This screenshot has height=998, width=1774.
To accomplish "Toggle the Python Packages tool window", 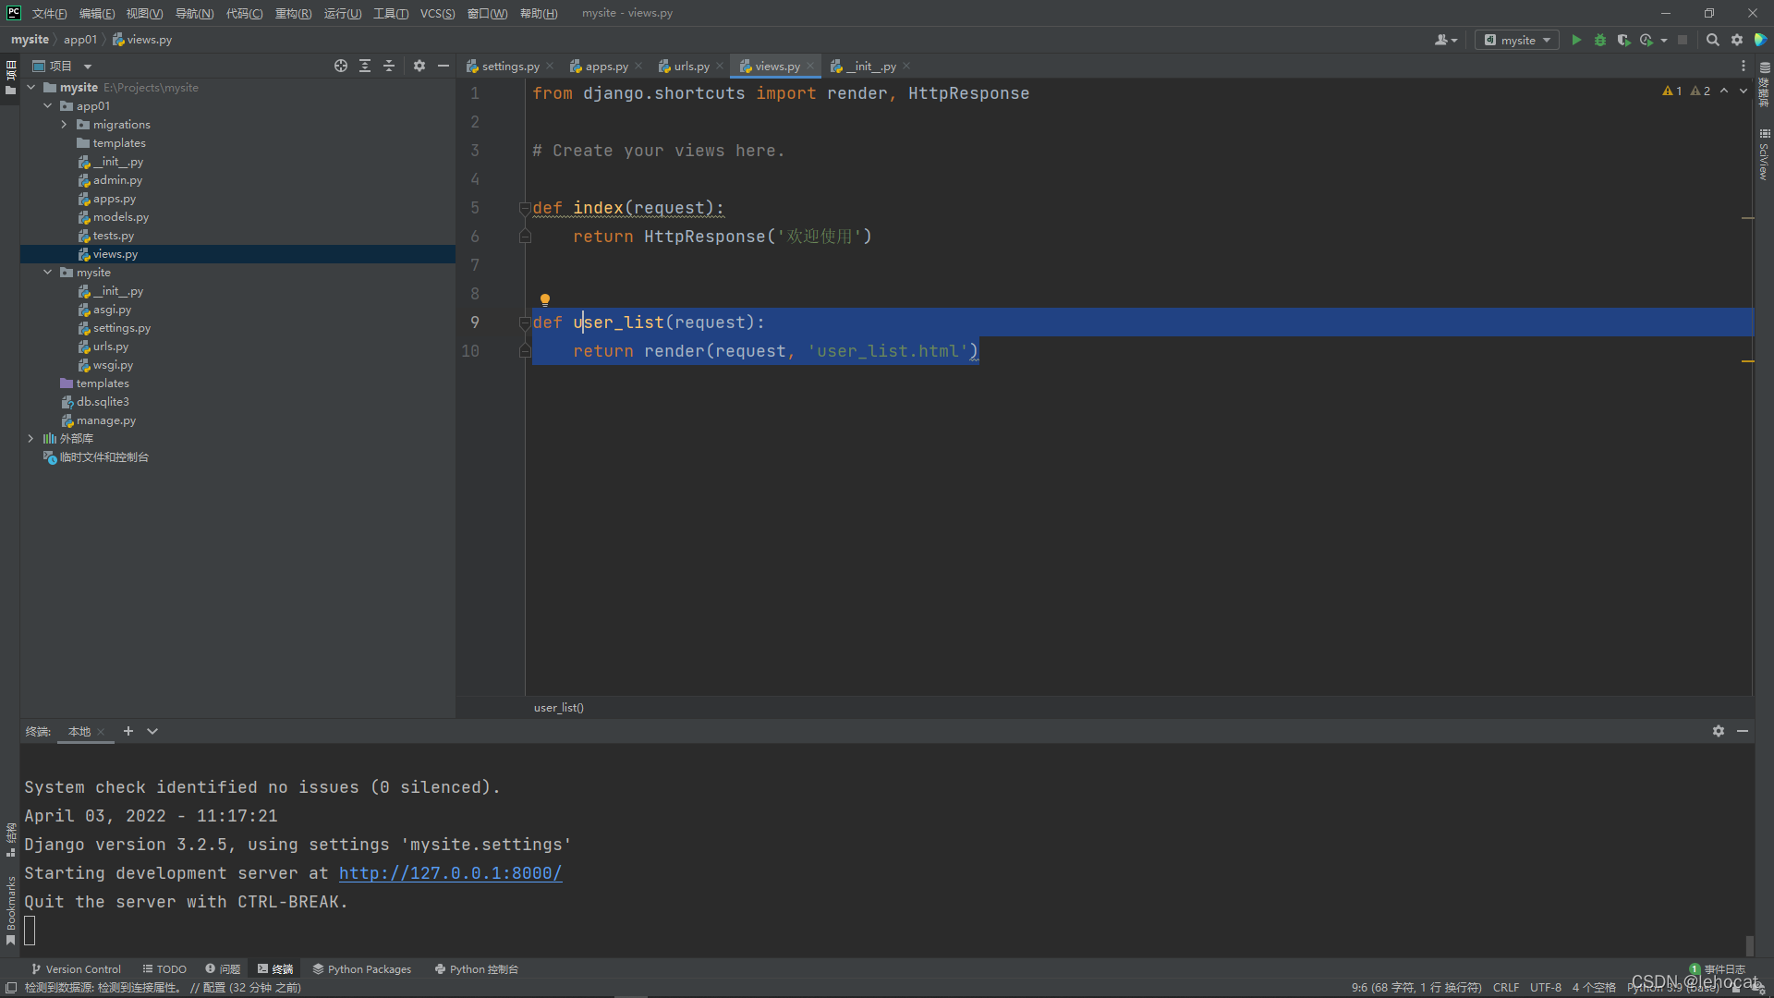I will [x=361, y=969].
